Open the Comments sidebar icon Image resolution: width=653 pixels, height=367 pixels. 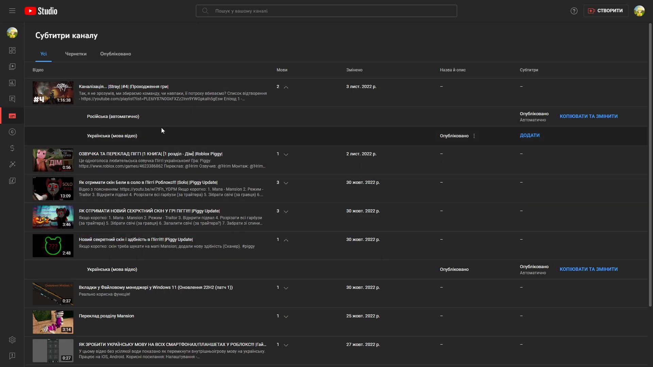[x=12, y=99]
